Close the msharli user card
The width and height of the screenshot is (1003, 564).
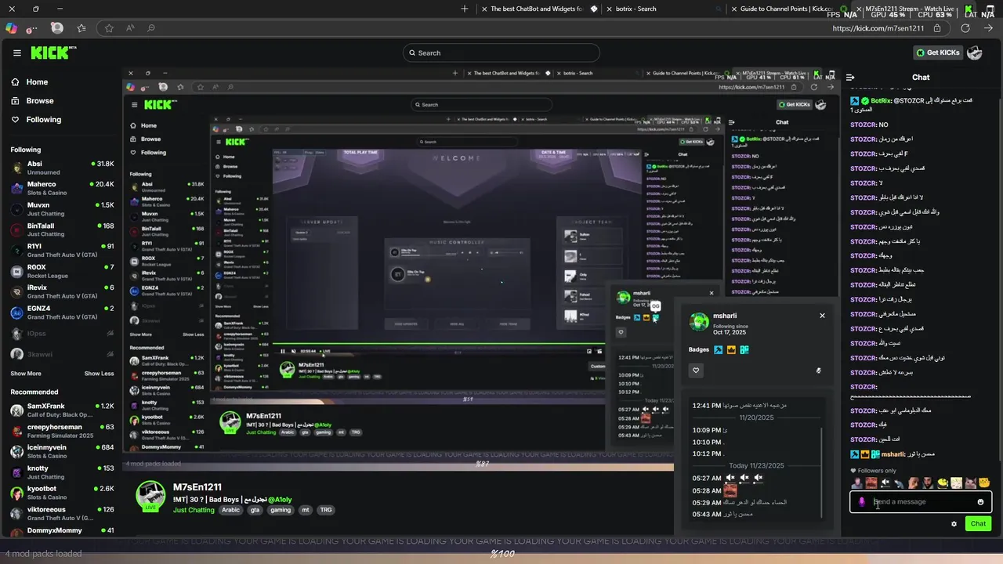coord(822,315)
